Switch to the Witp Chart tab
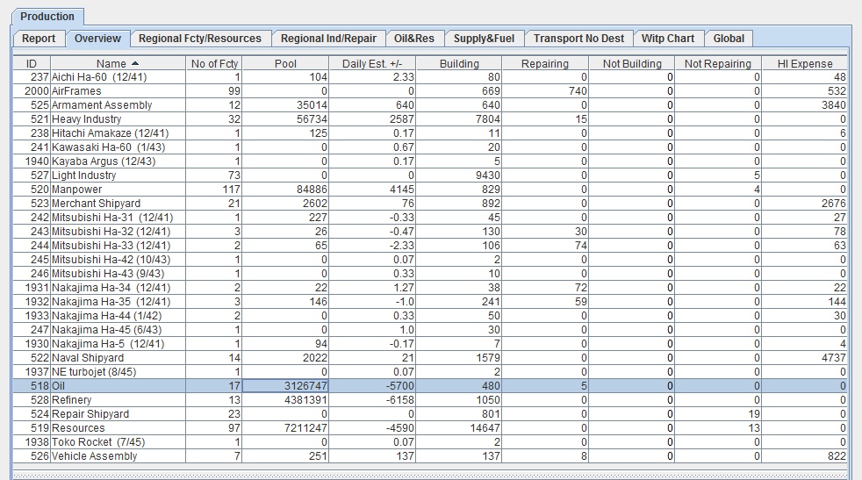The image size is (862, 480). click(668, 39)
